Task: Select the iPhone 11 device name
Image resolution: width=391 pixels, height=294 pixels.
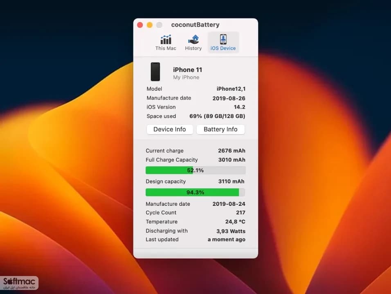Action: tap(187, 70)
